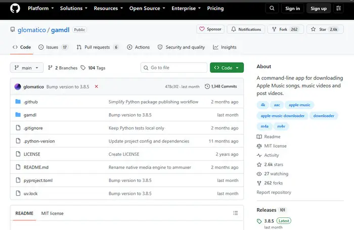
Task: Open the Security and quality tab
Action: (181, 47)
